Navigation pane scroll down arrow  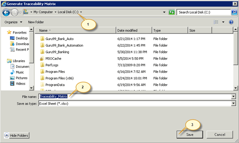pos(31,88)
